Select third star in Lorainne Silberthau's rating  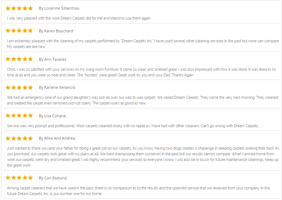[x=19, y=8]
